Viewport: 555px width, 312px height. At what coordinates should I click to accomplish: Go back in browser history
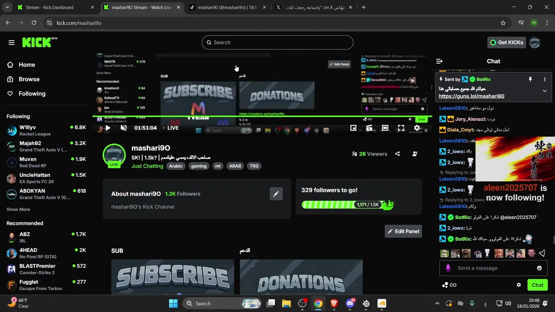click(x=8, y=23)
